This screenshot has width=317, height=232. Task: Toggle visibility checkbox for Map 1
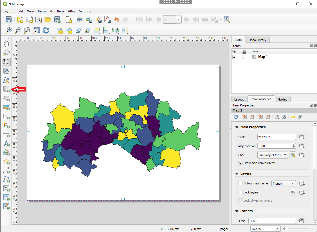234,57
